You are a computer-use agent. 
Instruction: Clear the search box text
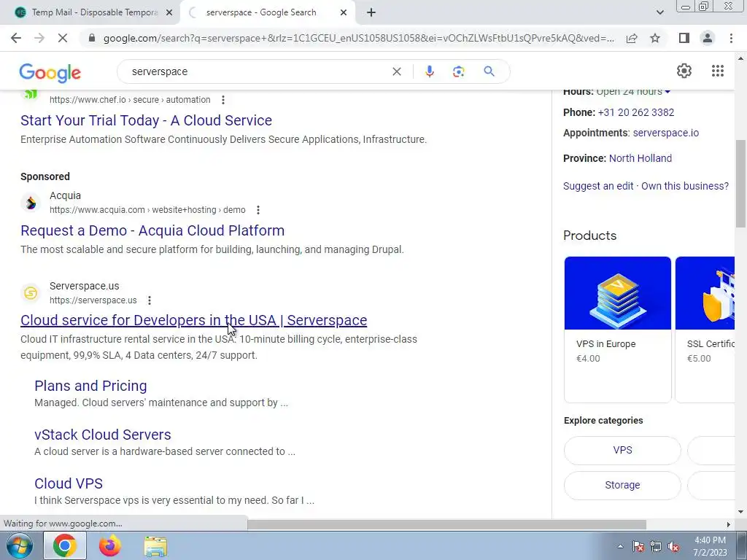tap(396, 71)
